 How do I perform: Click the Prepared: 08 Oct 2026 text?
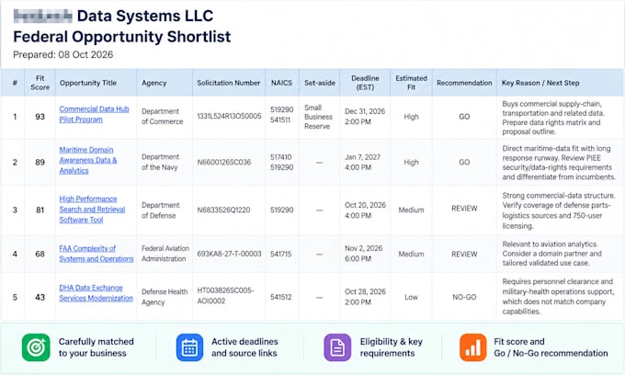pyautogui.click(x=63, y=54)
